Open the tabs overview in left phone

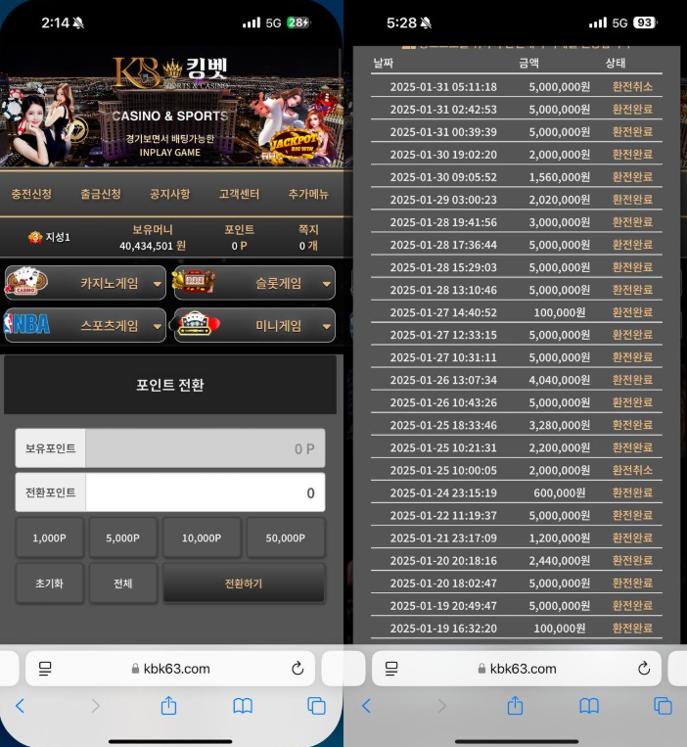pyautogui.click(x=317, y=706)
